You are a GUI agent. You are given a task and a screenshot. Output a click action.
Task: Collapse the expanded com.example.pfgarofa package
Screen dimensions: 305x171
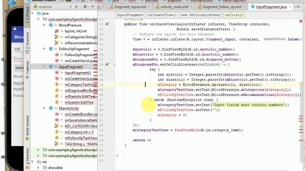click(38, 19)
